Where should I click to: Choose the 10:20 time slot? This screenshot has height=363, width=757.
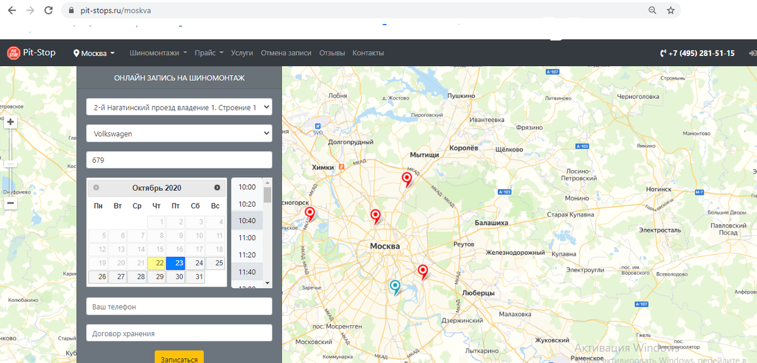(247, 204)
